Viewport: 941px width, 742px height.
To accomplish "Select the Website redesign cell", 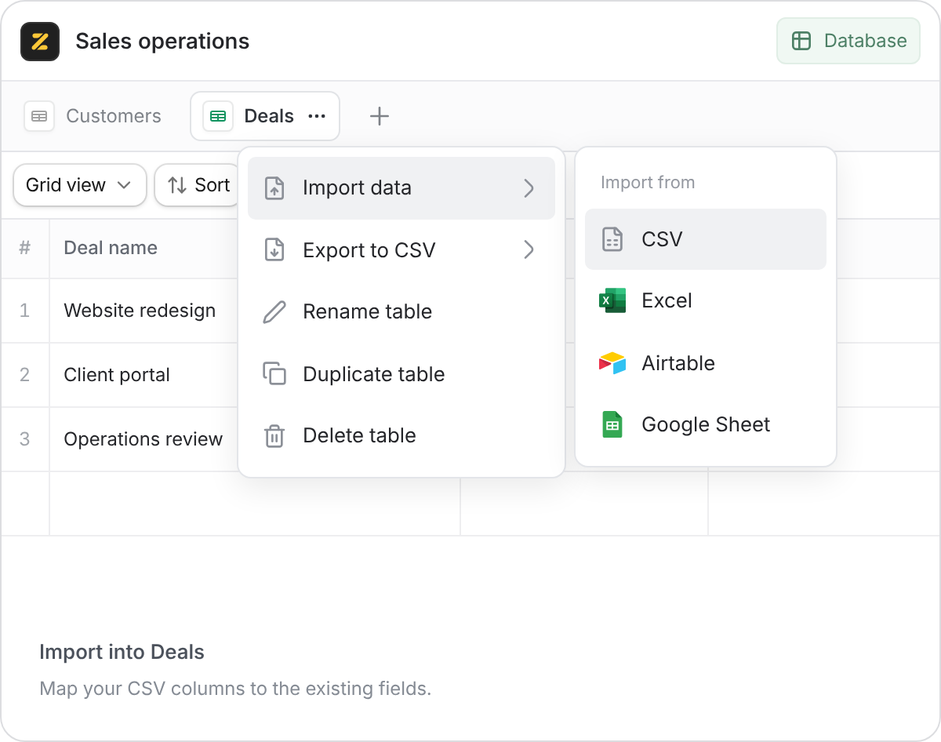I will 140,311.
